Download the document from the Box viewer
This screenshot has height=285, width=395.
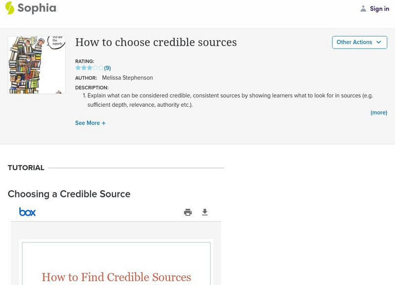click(205, 212)
